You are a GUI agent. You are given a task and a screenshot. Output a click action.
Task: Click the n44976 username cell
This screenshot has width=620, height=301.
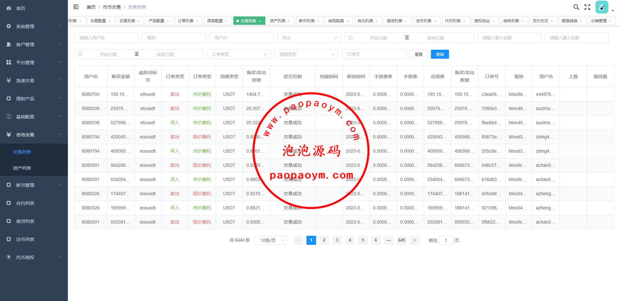[546, 94]
